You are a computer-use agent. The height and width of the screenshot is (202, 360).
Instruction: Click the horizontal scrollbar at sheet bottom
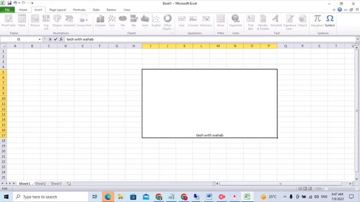[x=280, y=183]
